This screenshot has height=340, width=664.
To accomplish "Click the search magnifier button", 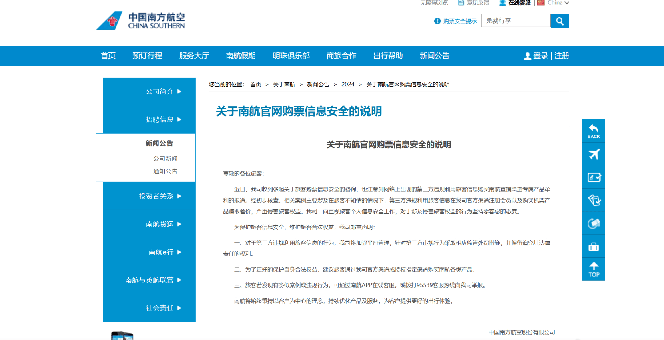I will [560, 21].
